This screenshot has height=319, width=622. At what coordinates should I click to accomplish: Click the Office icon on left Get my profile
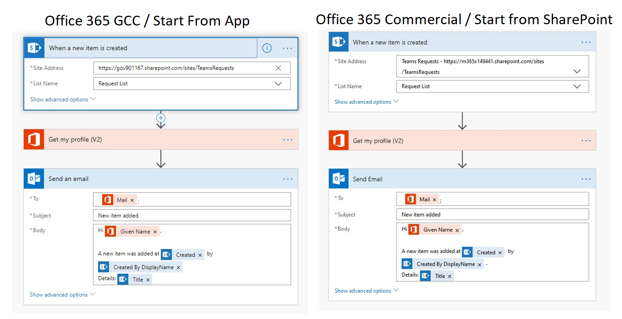point(34,140)
